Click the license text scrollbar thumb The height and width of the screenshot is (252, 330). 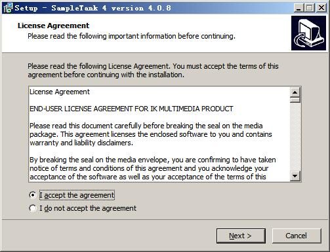click(295, 100)
